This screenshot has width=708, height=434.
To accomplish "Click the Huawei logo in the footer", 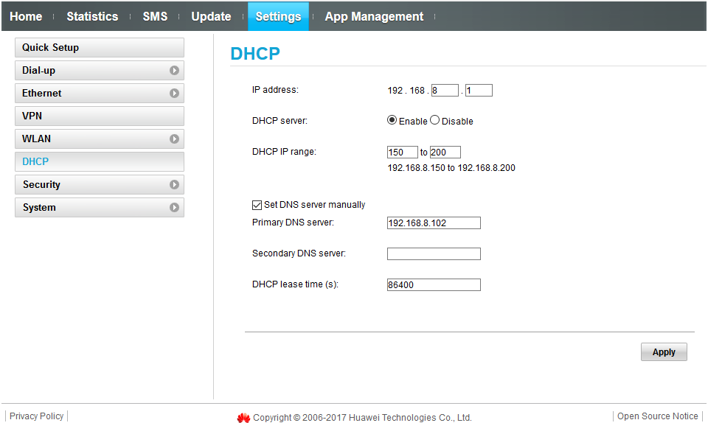I will click(243, 419).
